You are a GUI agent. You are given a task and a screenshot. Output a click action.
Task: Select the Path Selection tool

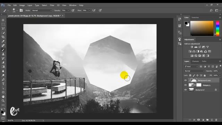3,88
